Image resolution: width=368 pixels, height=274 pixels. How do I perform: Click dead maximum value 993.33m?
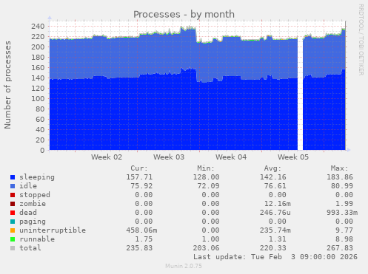[342, 213]
